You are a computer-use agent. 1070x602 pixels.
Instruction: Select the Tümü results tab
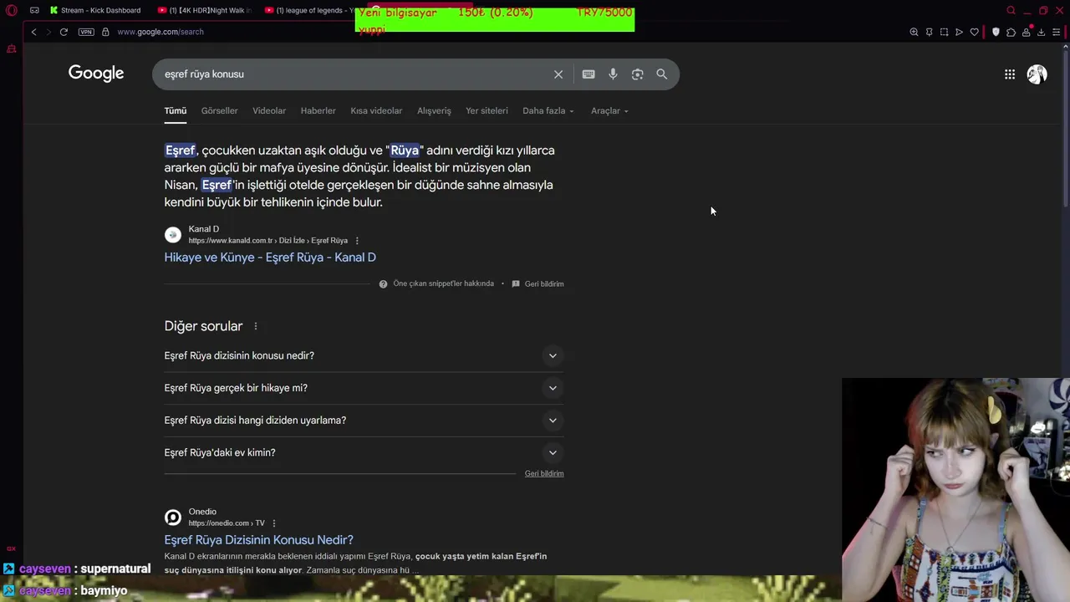point(176,110)
